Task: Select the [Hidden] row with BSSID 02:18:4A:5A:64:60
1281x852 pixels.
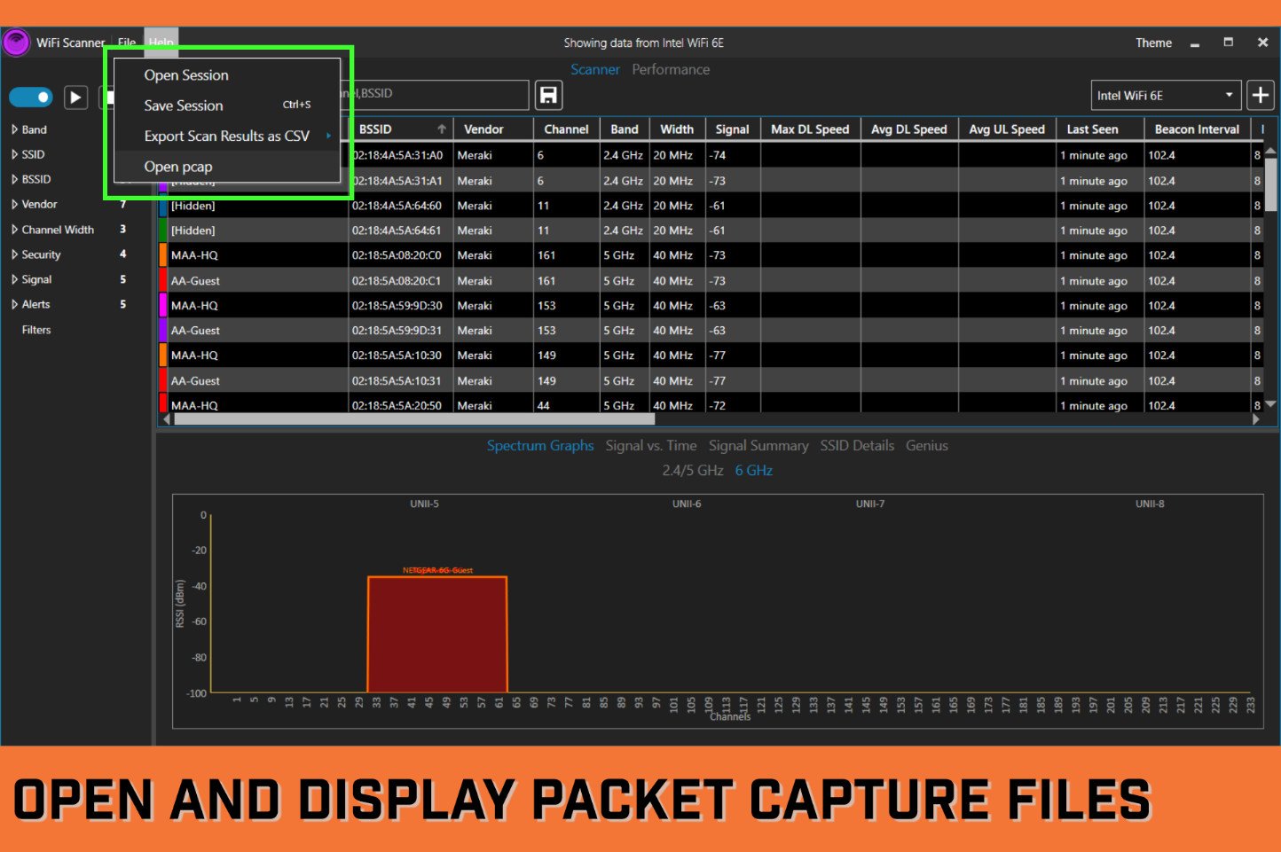Action: pyautogui.click(x=710, y=206)
